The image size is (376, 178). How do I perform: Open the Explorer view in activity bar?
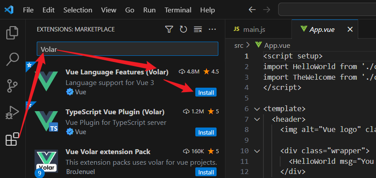pyautogui.click(x=12, y=32)
